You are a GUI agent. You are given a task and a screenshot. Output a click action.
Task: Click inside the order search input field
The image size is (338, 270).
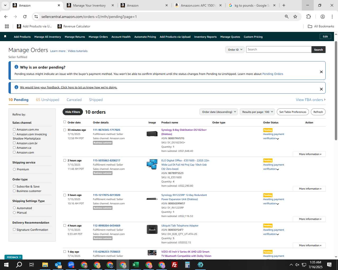click(x=279, y=50)
